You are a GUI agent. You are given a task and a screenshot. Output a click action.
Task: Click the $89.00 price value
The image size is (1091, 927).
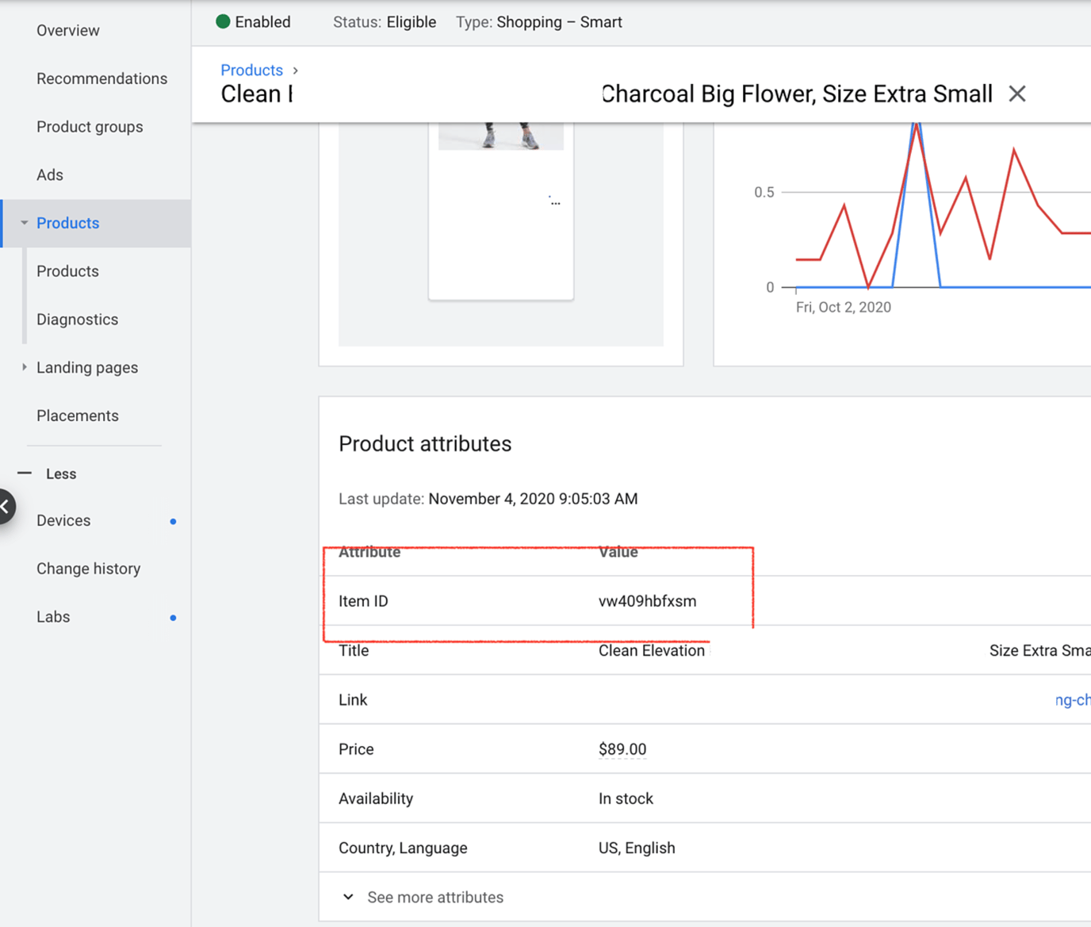tap(622, 749)
